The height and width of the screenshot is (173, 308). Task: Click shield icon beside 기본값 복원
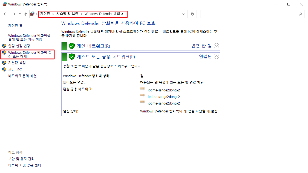4,63
